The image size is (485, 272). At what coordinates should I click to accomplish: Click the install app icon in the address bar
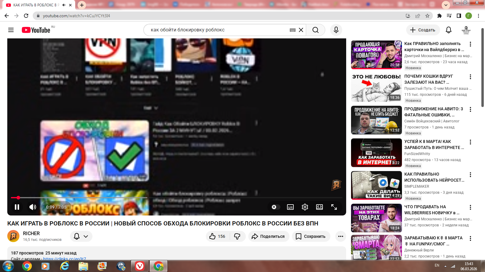408,16
